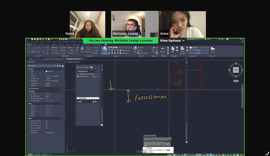This screenshot has height=156, width=270.
Task: Click the Move button in Modify panel
Action: (54, 48)
